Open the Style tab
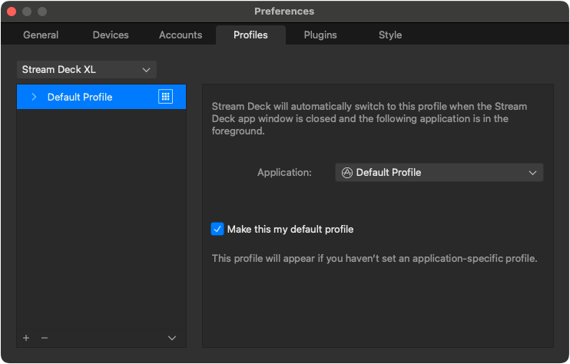Screen dimensions: 570x364 (390, 35)
